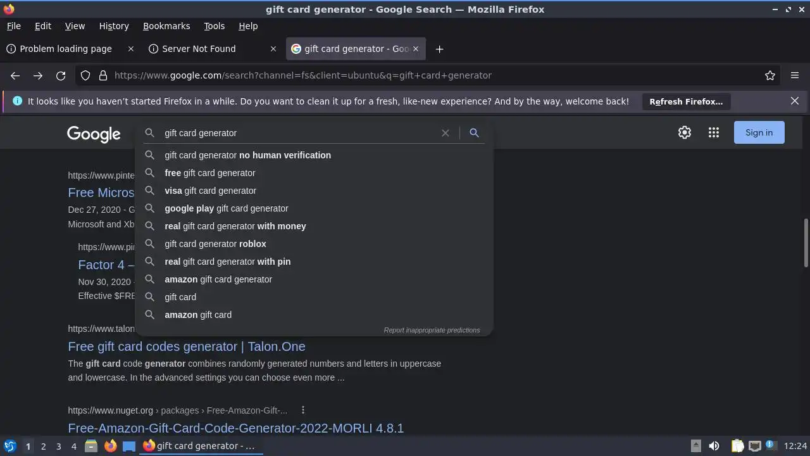Open update notifier tray icon
The width and height of the screenshot is (810, 456).
[x=771, y=445]
